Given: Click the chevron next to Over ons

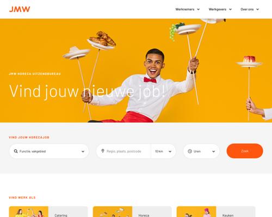Looking at the screenshot, I should [x=257, y=9].
